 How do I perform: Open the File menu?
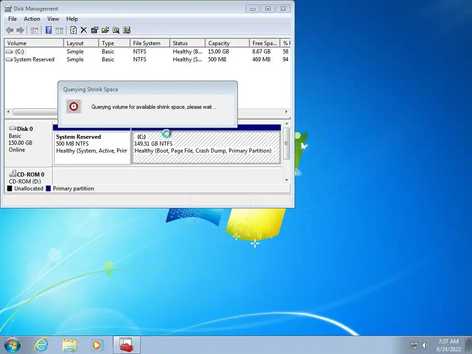(x=12, y=18)
